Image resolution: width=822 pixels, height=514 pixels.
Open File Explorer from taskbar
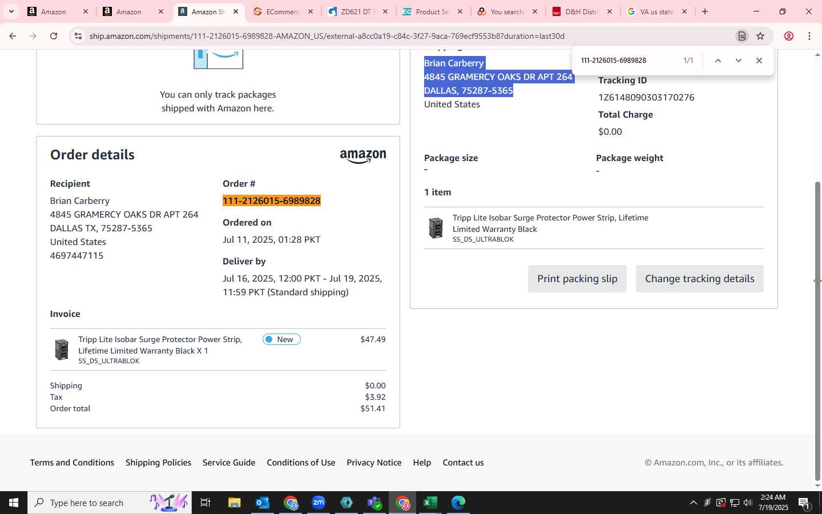coord(234,503)
